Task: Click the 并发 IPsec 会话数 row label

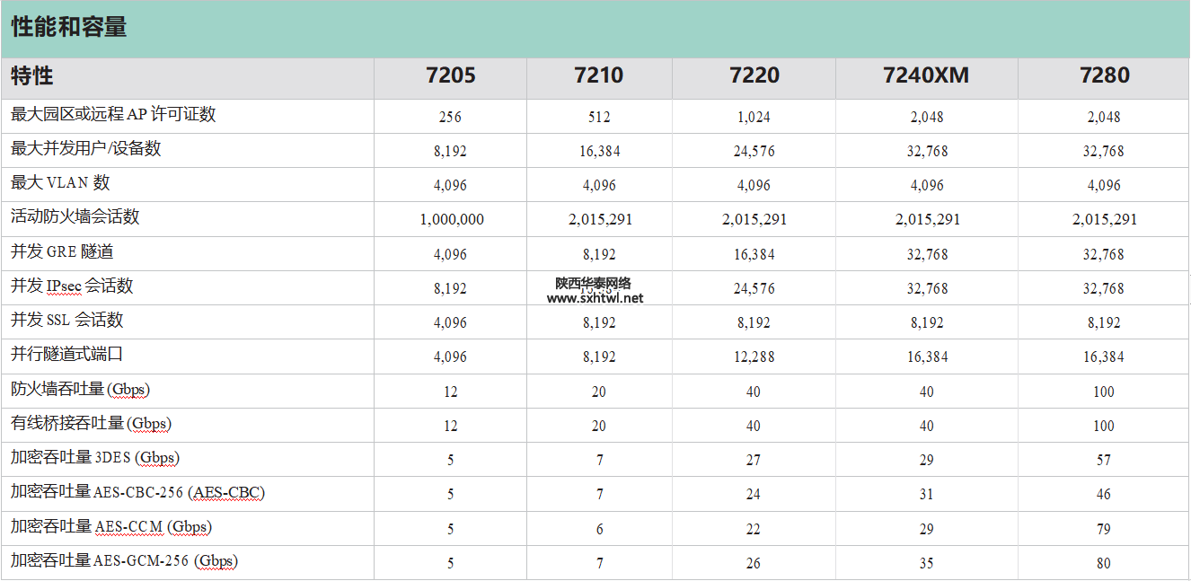Action: tap(72, 286)
